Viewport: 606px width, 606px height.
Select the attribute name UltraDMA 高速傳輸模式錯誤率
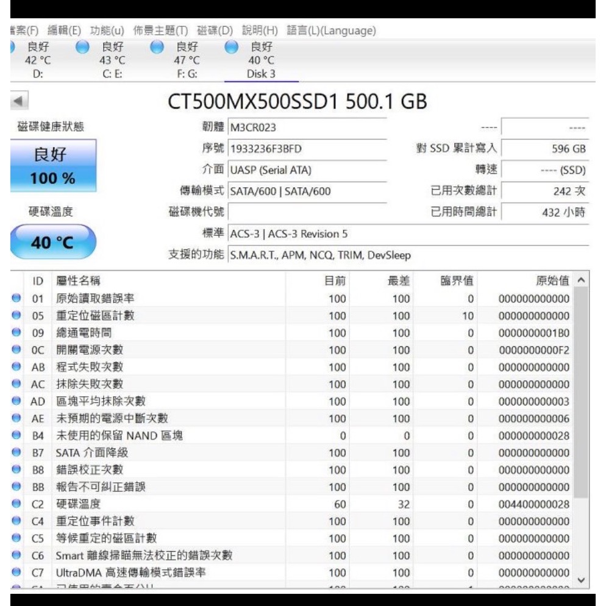[x=130, y=572]
